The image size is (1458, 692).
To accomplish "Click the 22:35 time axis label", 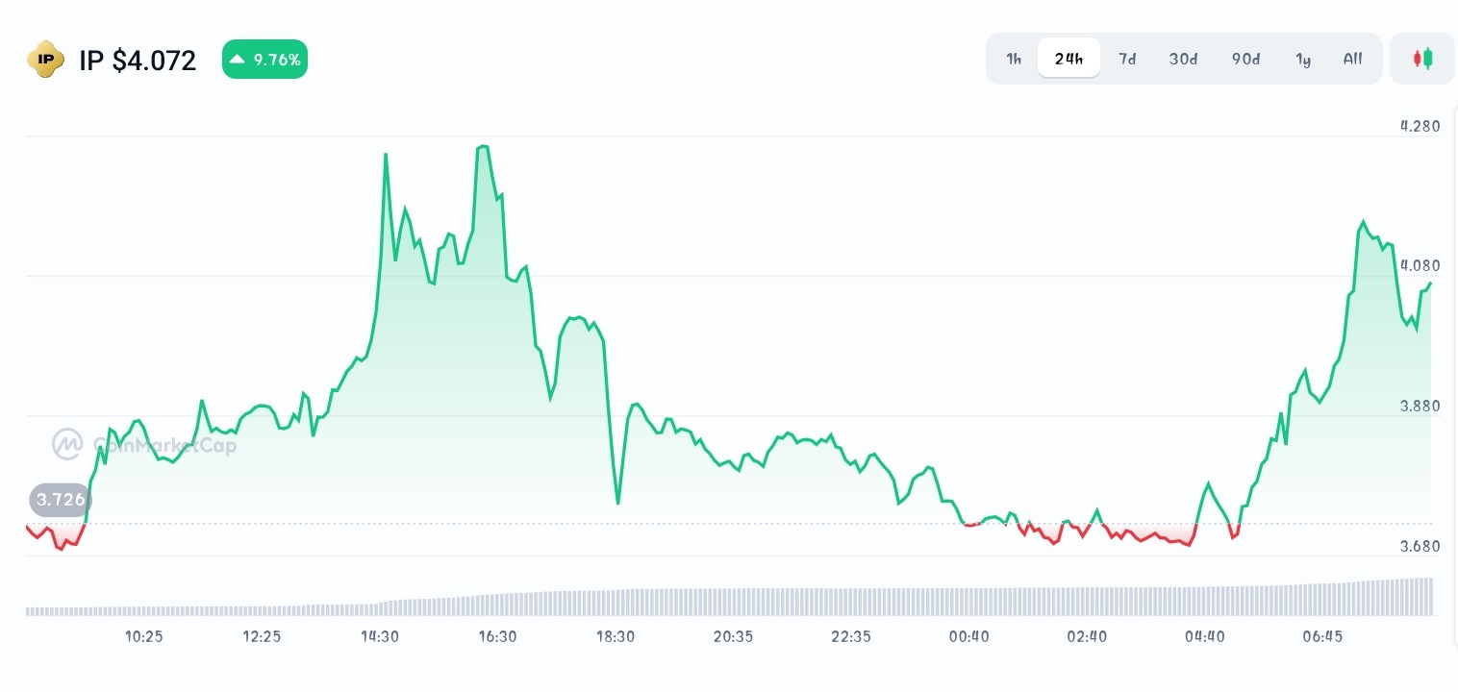I will tap(851, 636).
